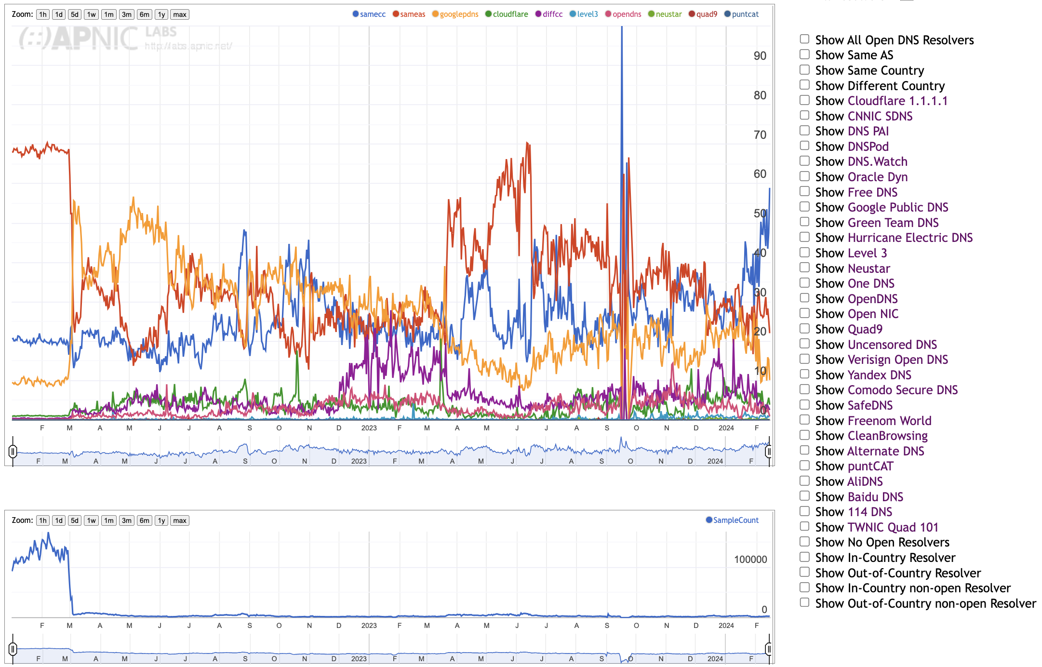1042x667 pixels.
Task: Enable Show All Open DNS Resolvers
Action: (804, 39)
